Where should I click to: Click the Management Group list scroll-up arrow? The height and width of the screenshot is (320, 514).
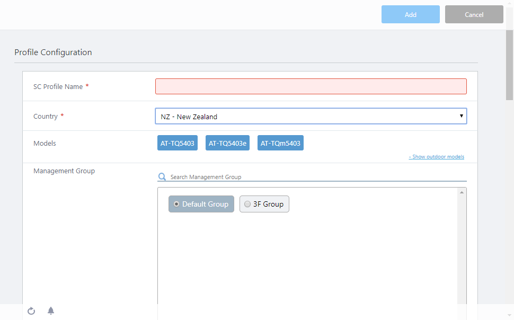[x=462, y=192]
